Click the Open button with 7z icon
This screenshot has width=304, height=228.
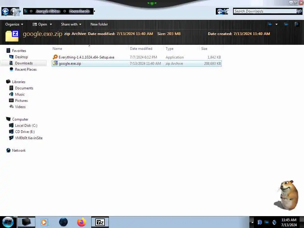pyautogui.click(x=40, y=24)
